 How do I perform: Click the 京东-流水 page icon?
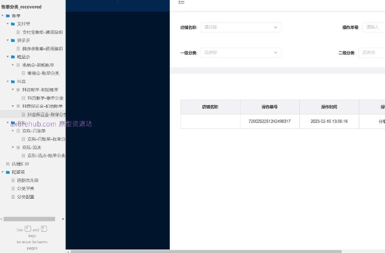[x=18, y=147]
